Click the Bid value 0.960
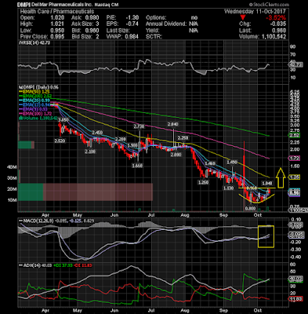The image size is (308, 314). click(x=92, y=31)
